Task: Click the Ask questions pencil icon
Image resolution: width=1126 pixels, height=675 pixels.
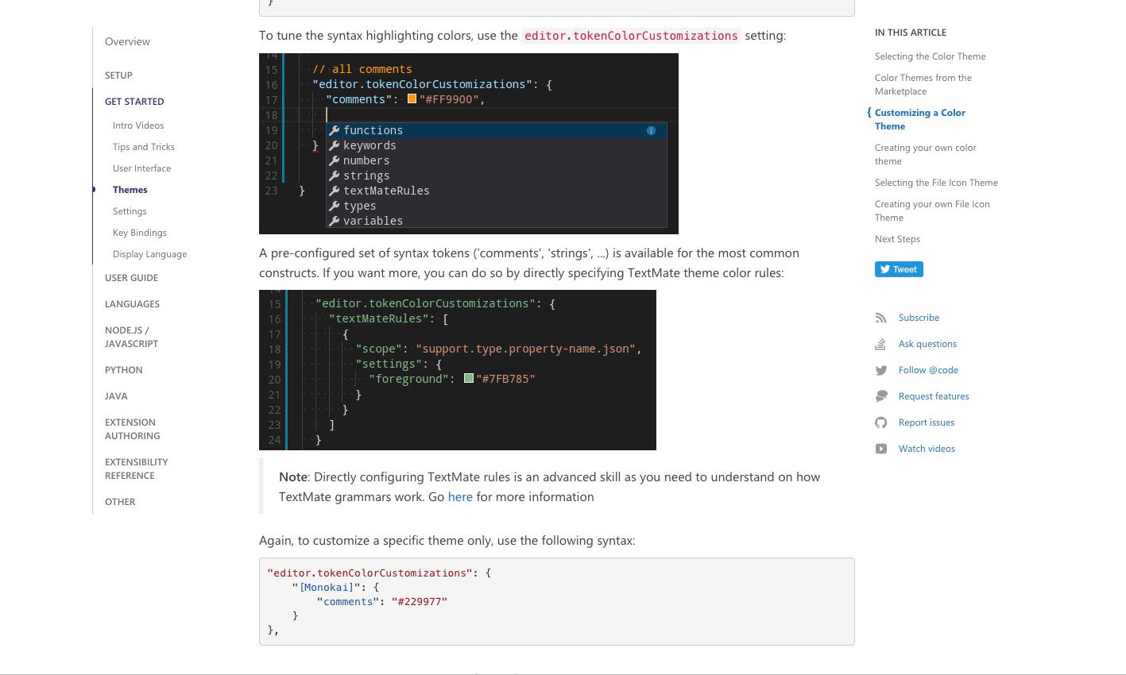Action: click(881, 343)
